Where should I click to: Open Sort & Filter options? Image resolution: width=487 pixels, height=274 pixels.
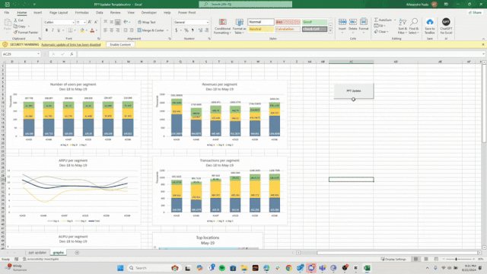tap(403, 27)
